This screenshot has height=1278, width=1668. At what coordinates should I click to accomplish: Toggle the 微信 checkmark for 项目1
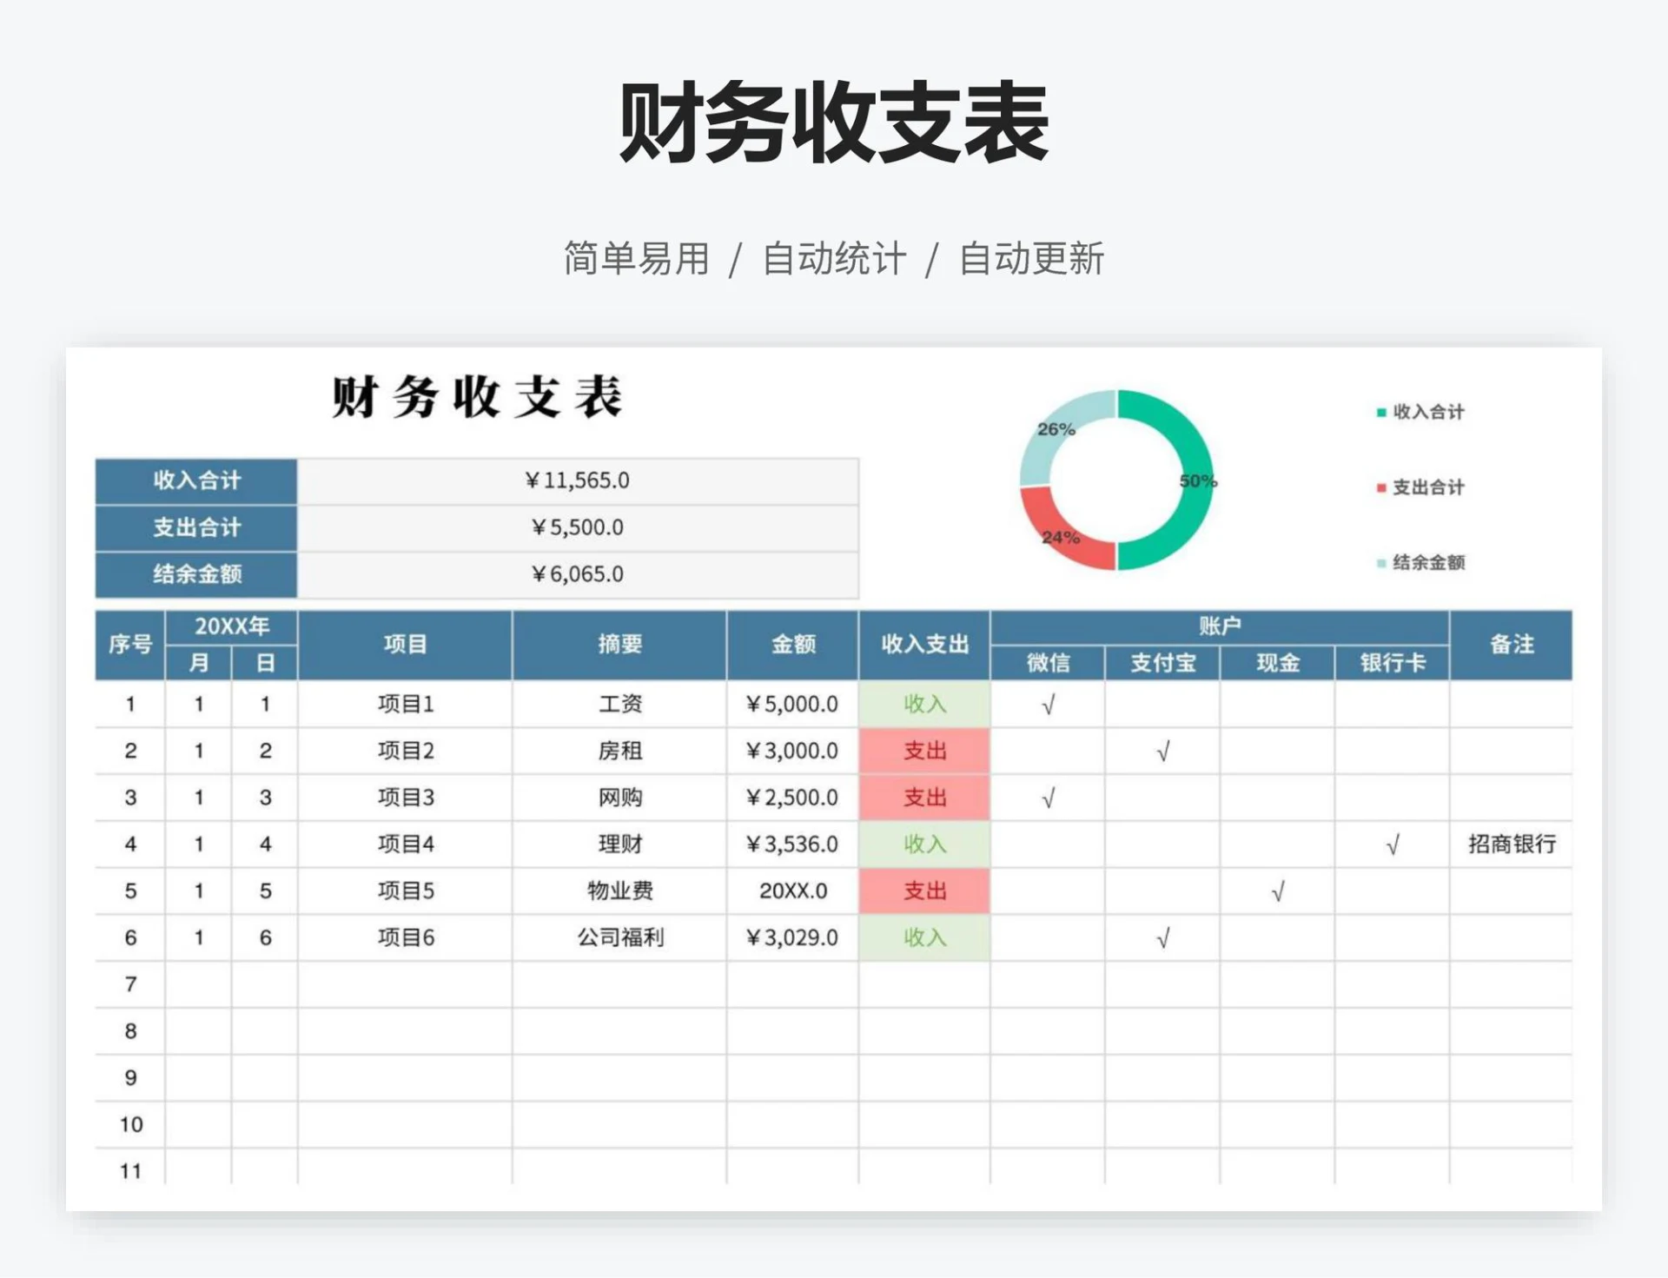coord(1049,705)
